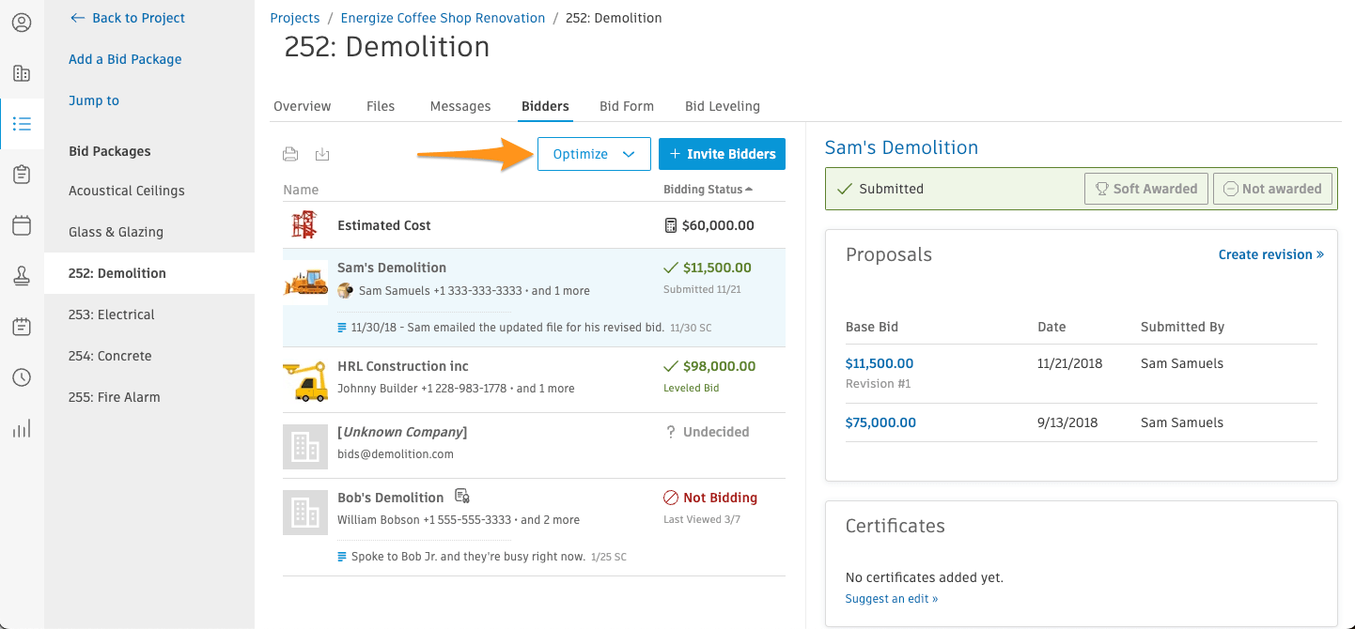Print the bidders list
This screenshot has height=629, width=1355.
(x=291, y=155)
